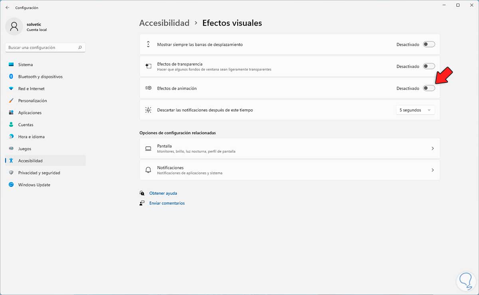Open Privacidad y seguridad section
479x295 pixels.
[39, 173]
